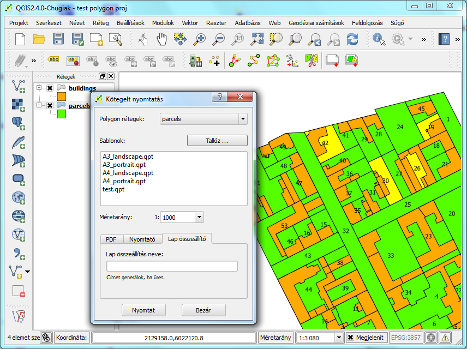
Task: Collapse the buildings layer tree node
Action: tap(39, 88)
